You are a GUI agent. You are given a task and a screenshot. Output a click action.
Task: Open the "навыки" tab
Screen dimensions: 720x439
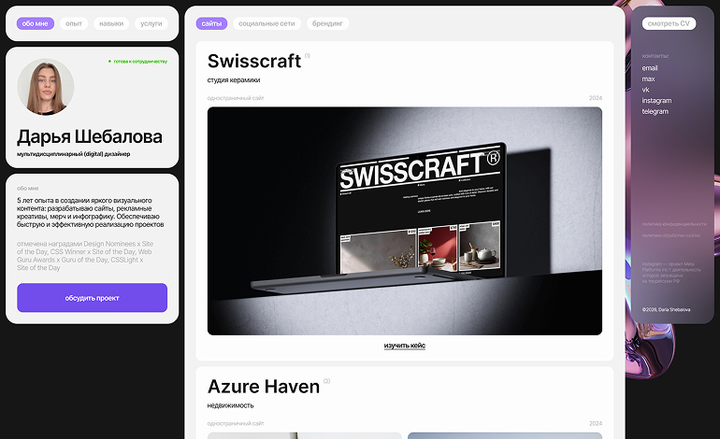point(111,23)
